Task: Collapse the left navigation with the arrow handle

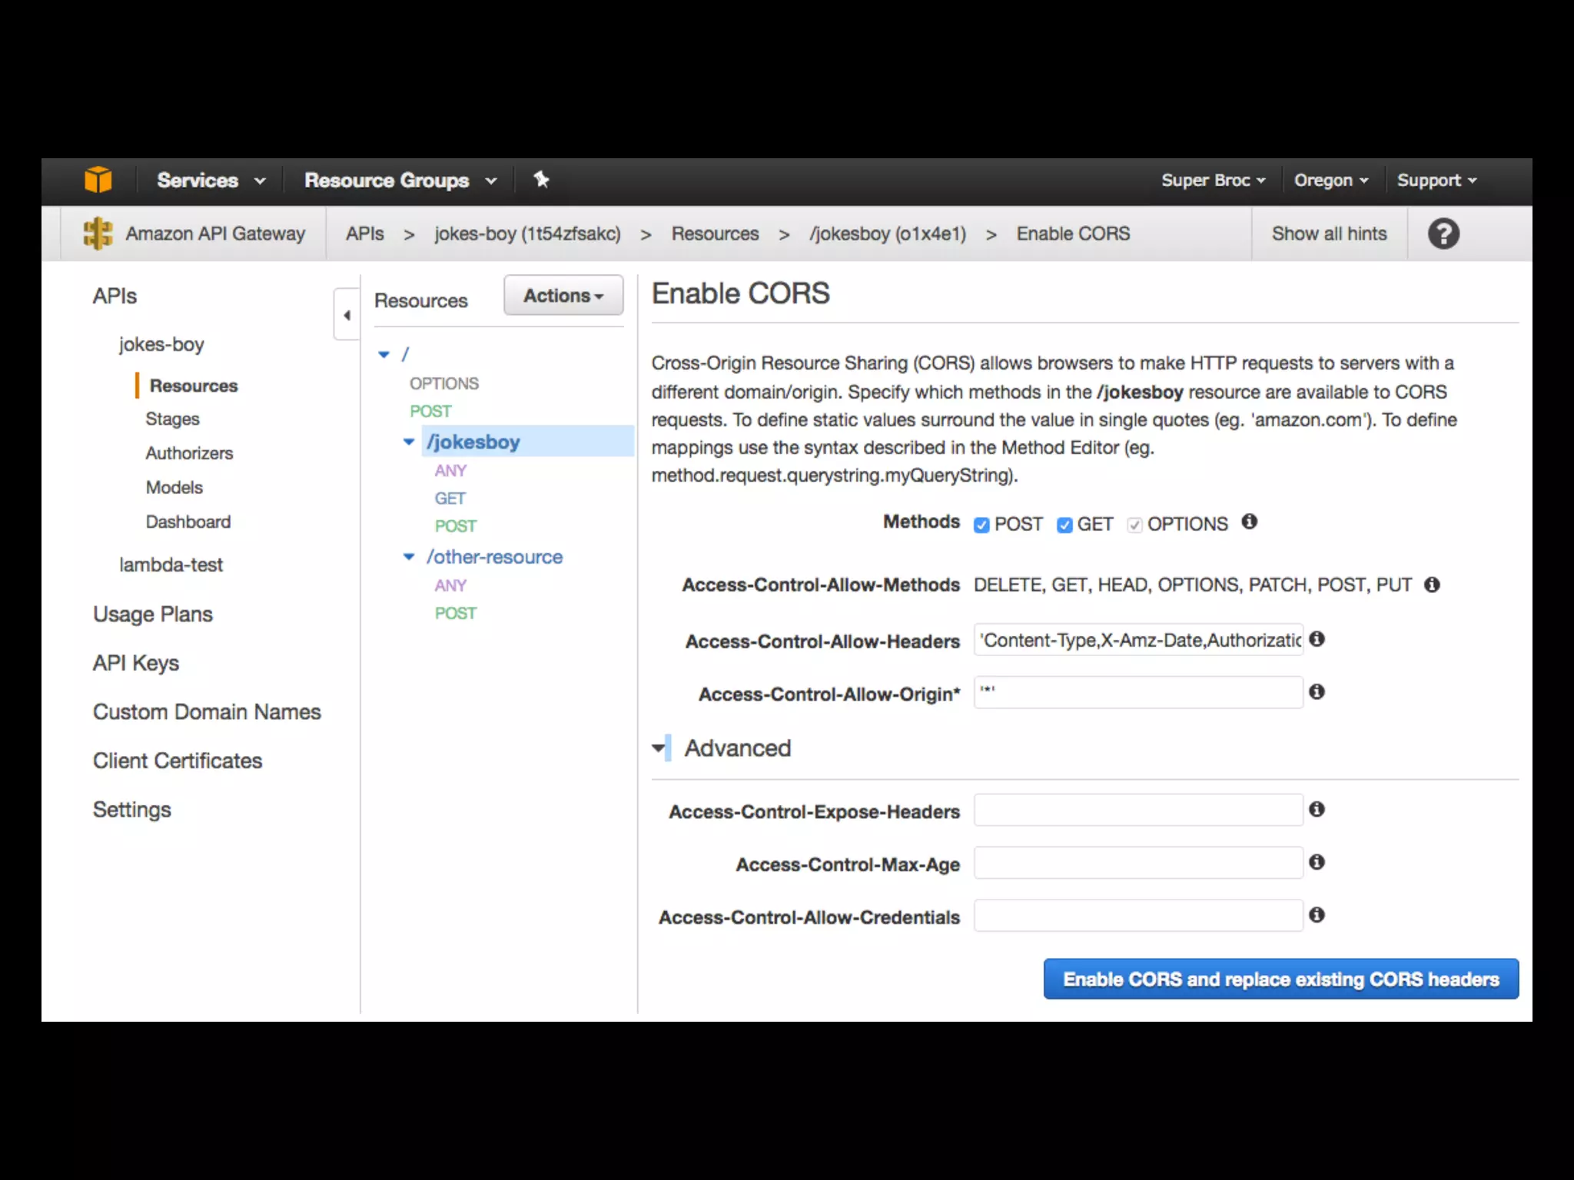Action: (x=347, y=315)
